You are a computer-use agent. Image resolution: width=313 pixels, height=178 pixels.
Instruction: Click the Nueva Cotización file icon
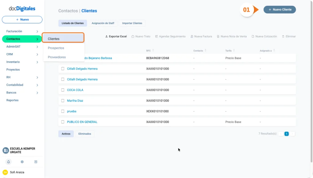(x=253, y=36)
